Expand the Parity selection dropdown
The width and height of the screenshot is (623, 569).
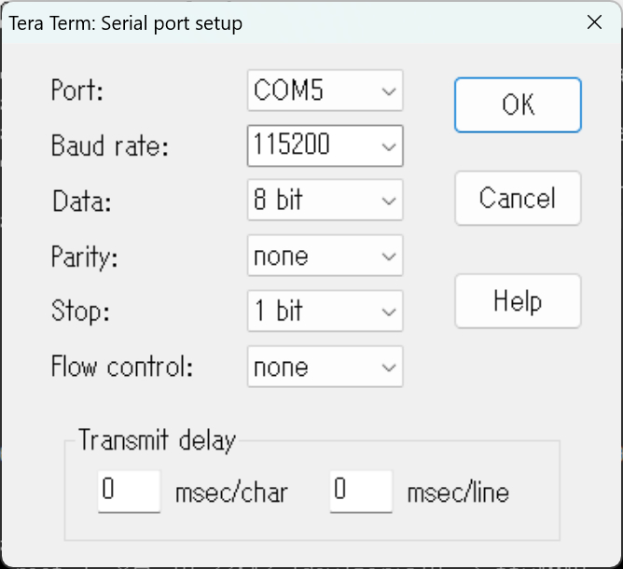click(325, 256)
